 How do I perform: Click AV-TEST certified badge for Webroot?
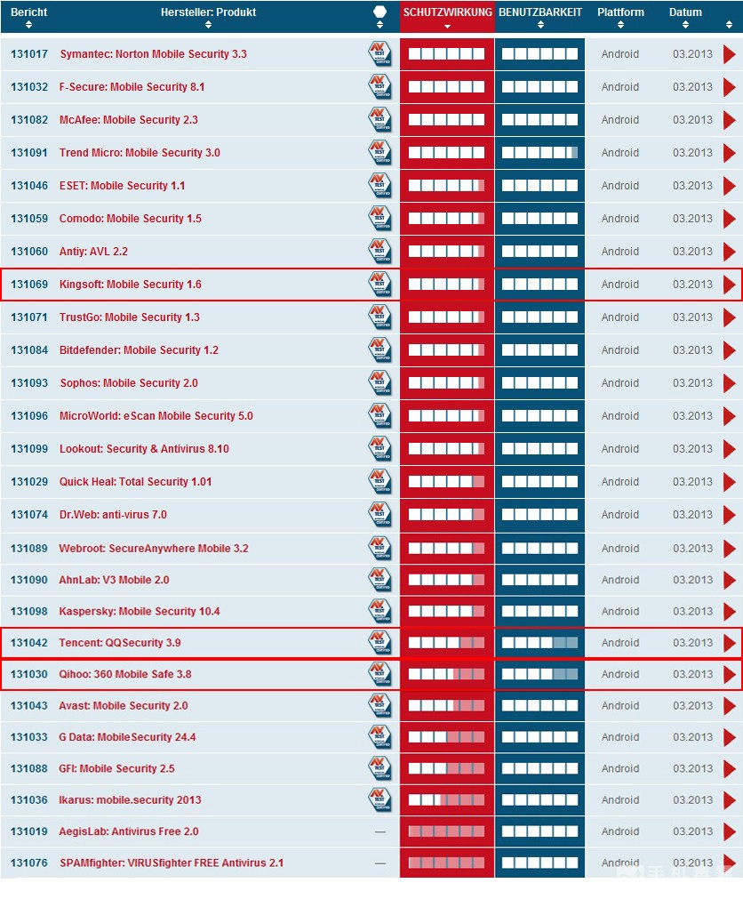pos(379,548)
